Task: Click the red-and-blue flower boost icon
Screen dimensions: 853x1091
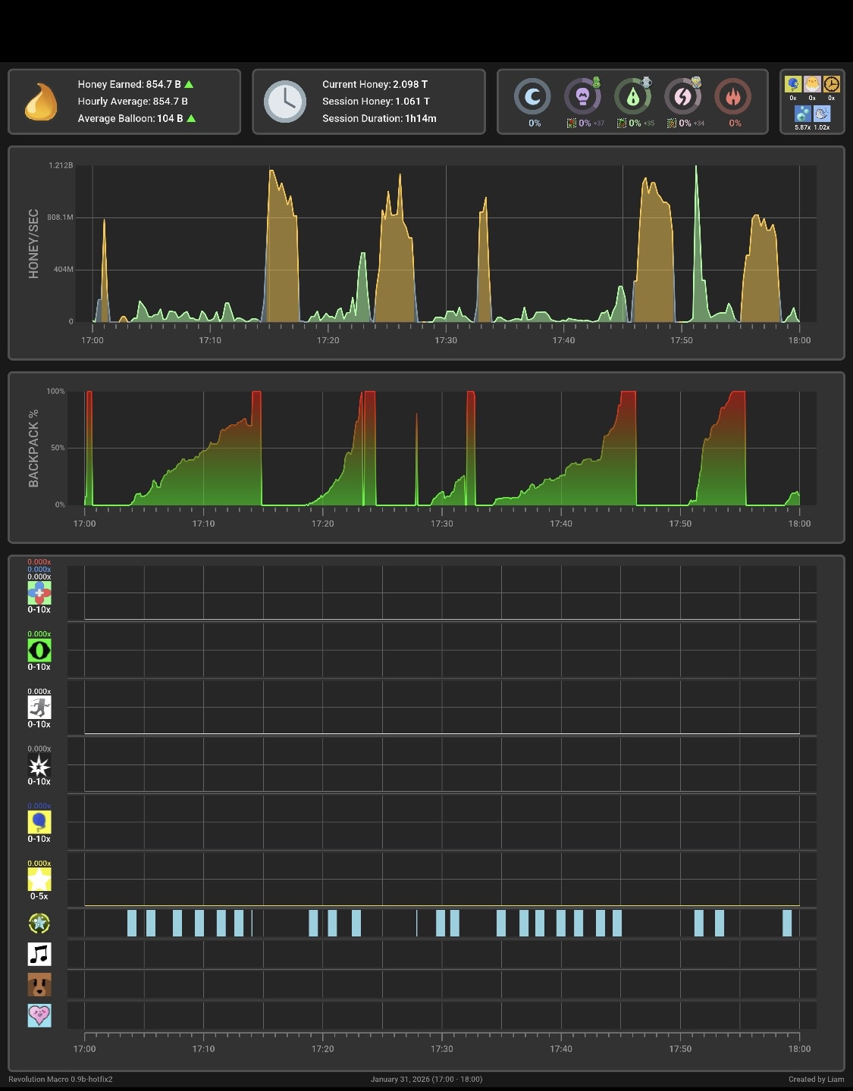Action: (39, 592)
